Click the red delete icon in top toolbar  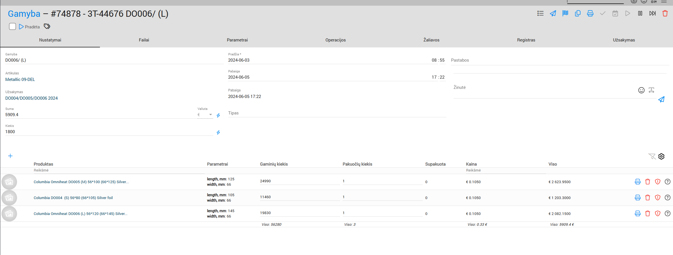pos(665,13)
